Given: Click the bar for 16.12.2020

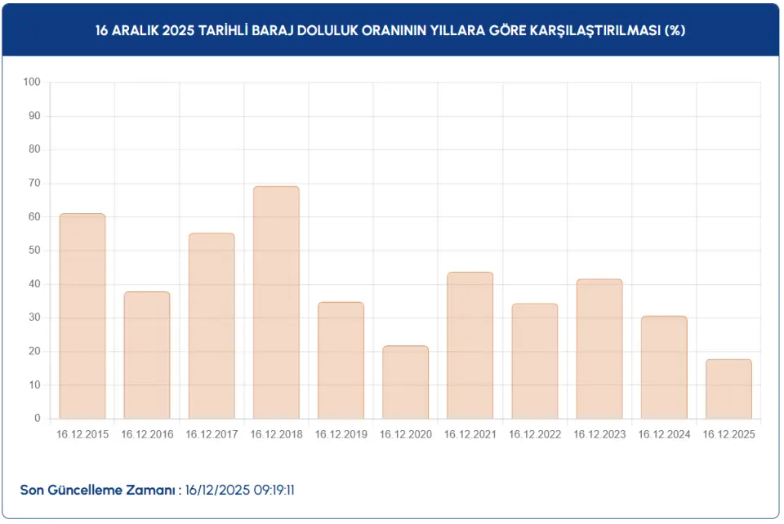Looking at the screenshot, I should [x=405, y=382].
